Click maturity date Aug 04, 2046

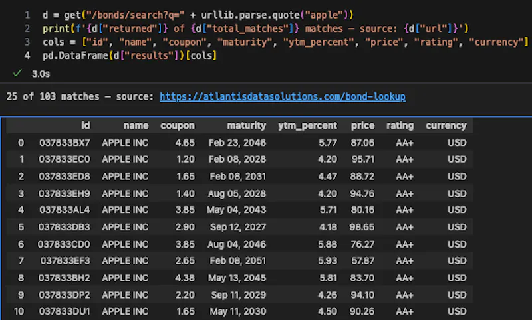click(237, 244)
